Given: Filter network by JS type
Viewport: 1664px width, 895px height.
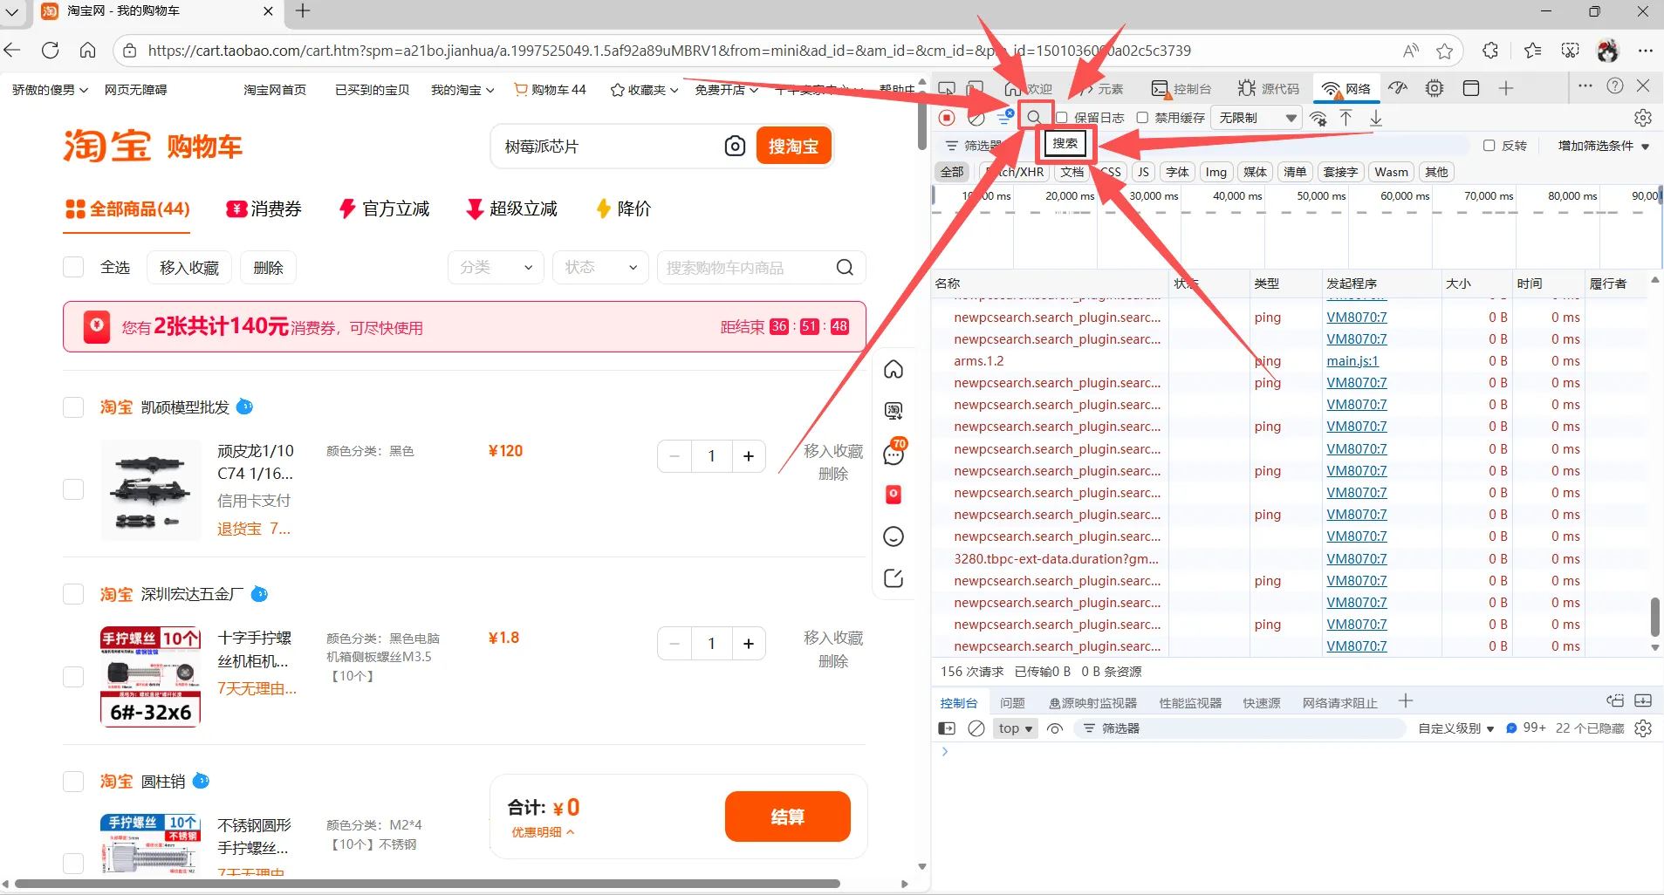Looking at the screenshot, I should pyautogui.click(x=1143, y=172).
